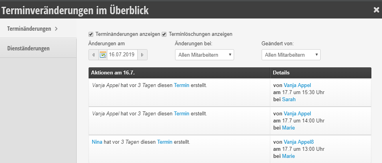Go to previous day arrow
The image size is (382, 163).
(x=94, y=55)
